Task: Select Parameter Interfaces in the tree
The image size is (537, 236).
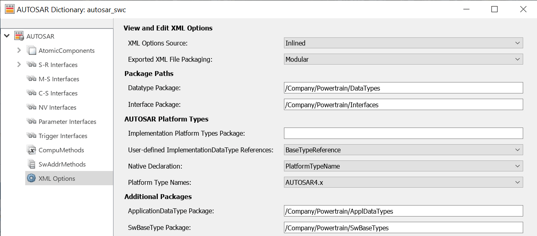Action: pyautogui.click(x=67, y=121)
